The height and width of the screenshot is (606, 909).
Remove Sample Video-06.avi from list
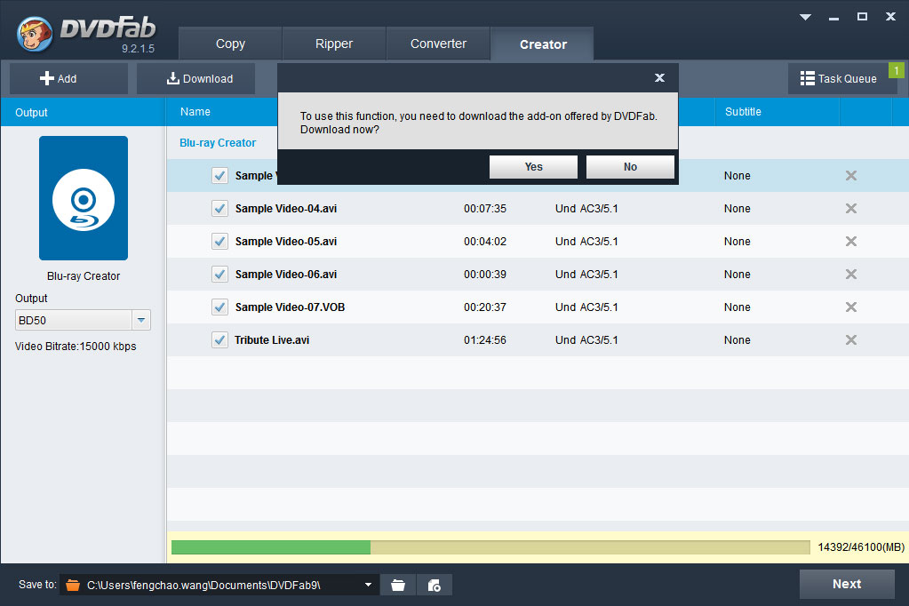tap(850, 275)
